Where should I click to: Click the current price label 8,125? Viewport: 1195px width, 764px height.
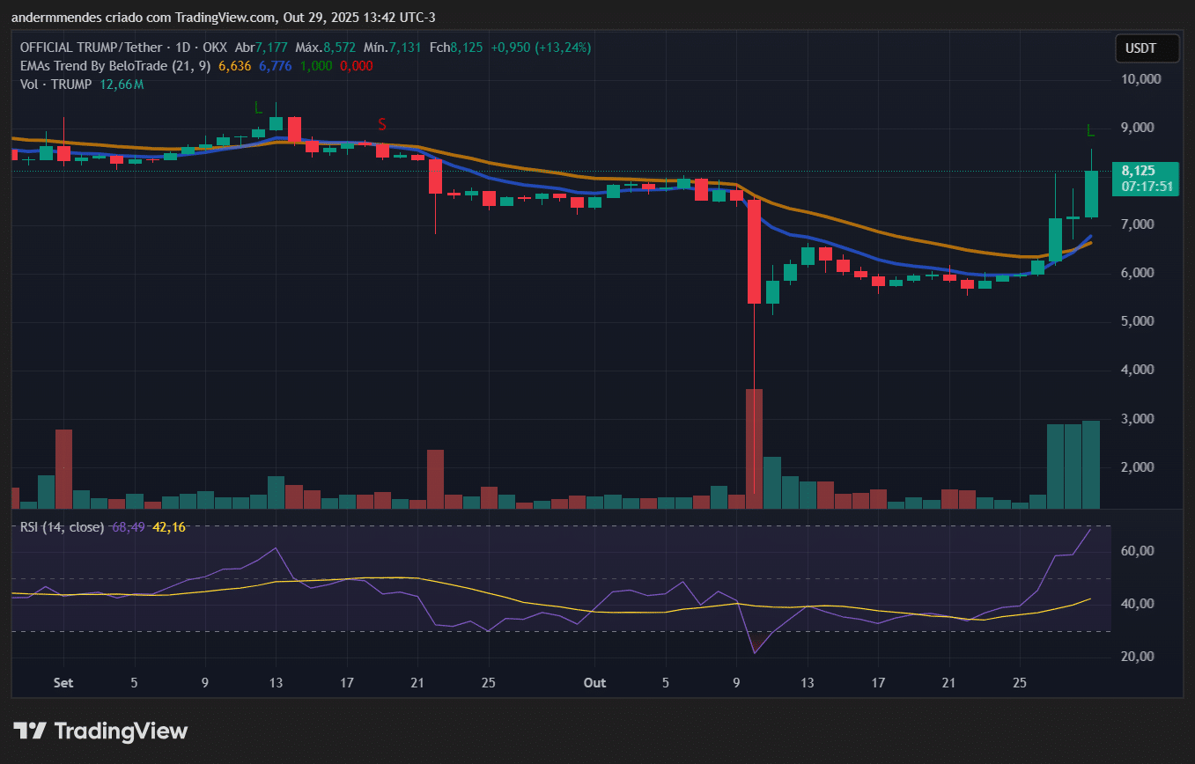1145,171
